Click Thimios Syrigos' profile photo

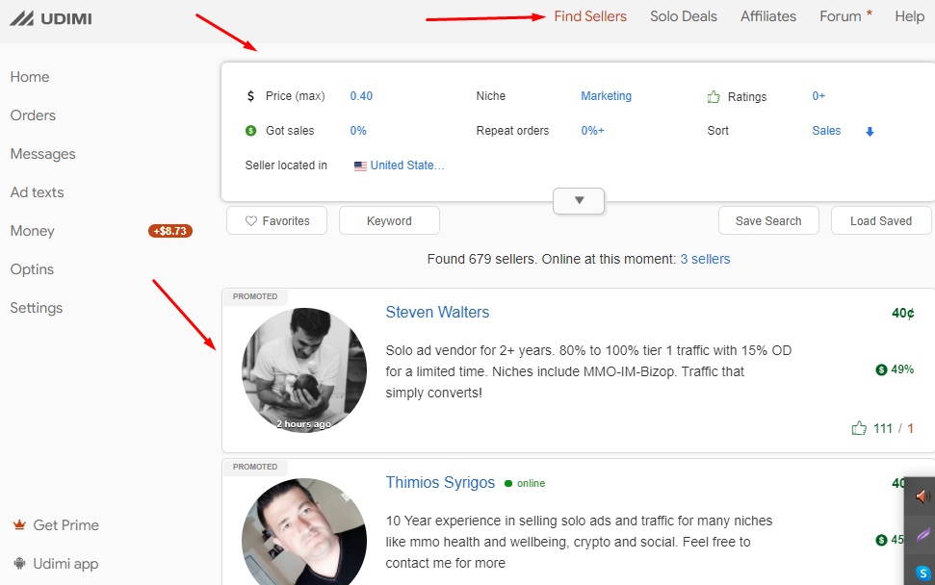[x=304, y=532]
